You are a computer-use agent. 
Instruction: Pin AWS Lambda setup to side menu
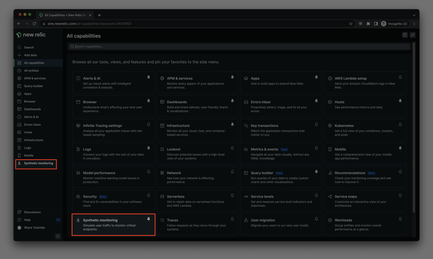point(400,77)
